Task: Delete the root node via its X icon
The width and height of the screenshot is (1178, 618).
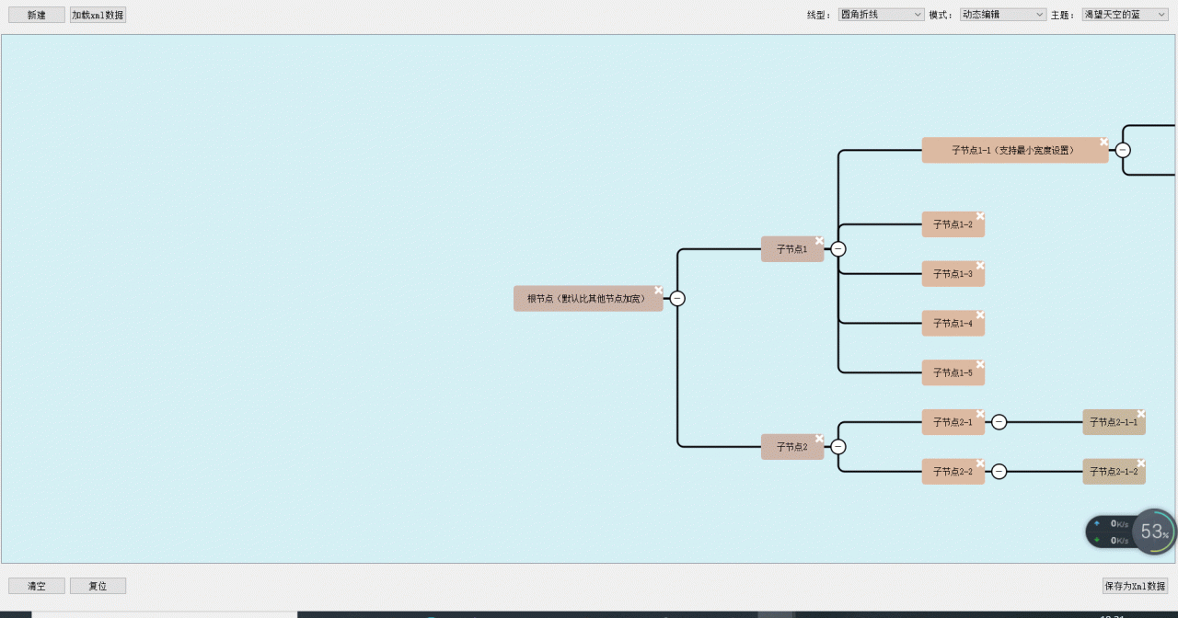Action: (658, 290)
